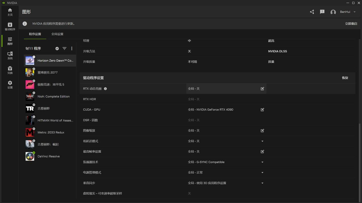Click 升级质量 row label
This screenshot has height=203, width=362.
[x=89, y=62]
